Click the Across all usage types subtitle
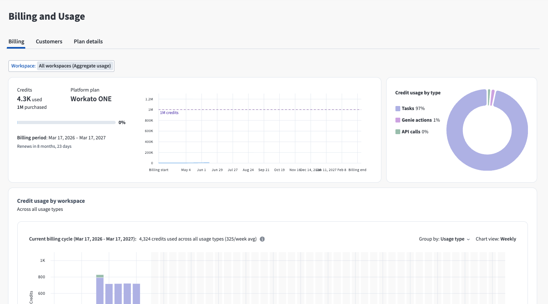 point(40,209)
